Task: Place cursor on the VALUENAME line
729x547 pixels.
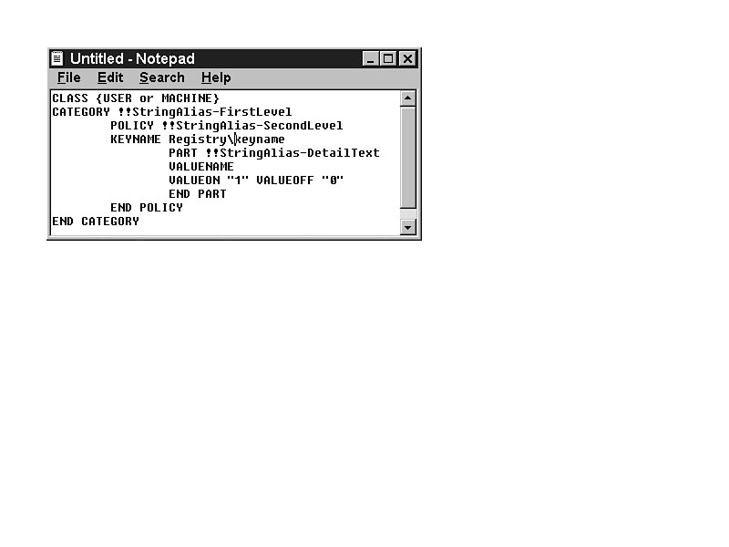Action: 200,167
